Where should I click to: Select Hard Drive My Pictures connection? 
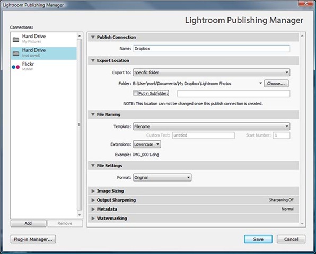pos(43,39)
